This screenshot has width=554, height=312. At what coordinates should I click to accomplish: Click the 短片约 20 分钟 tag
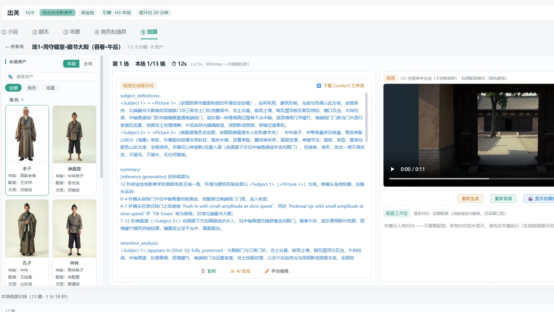[154, 12]
